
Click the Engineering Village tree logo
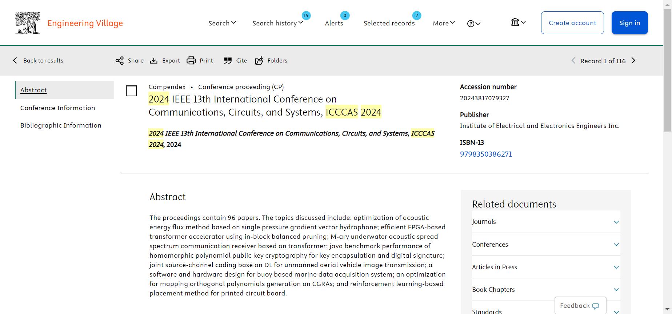click(x=27, y=23)
